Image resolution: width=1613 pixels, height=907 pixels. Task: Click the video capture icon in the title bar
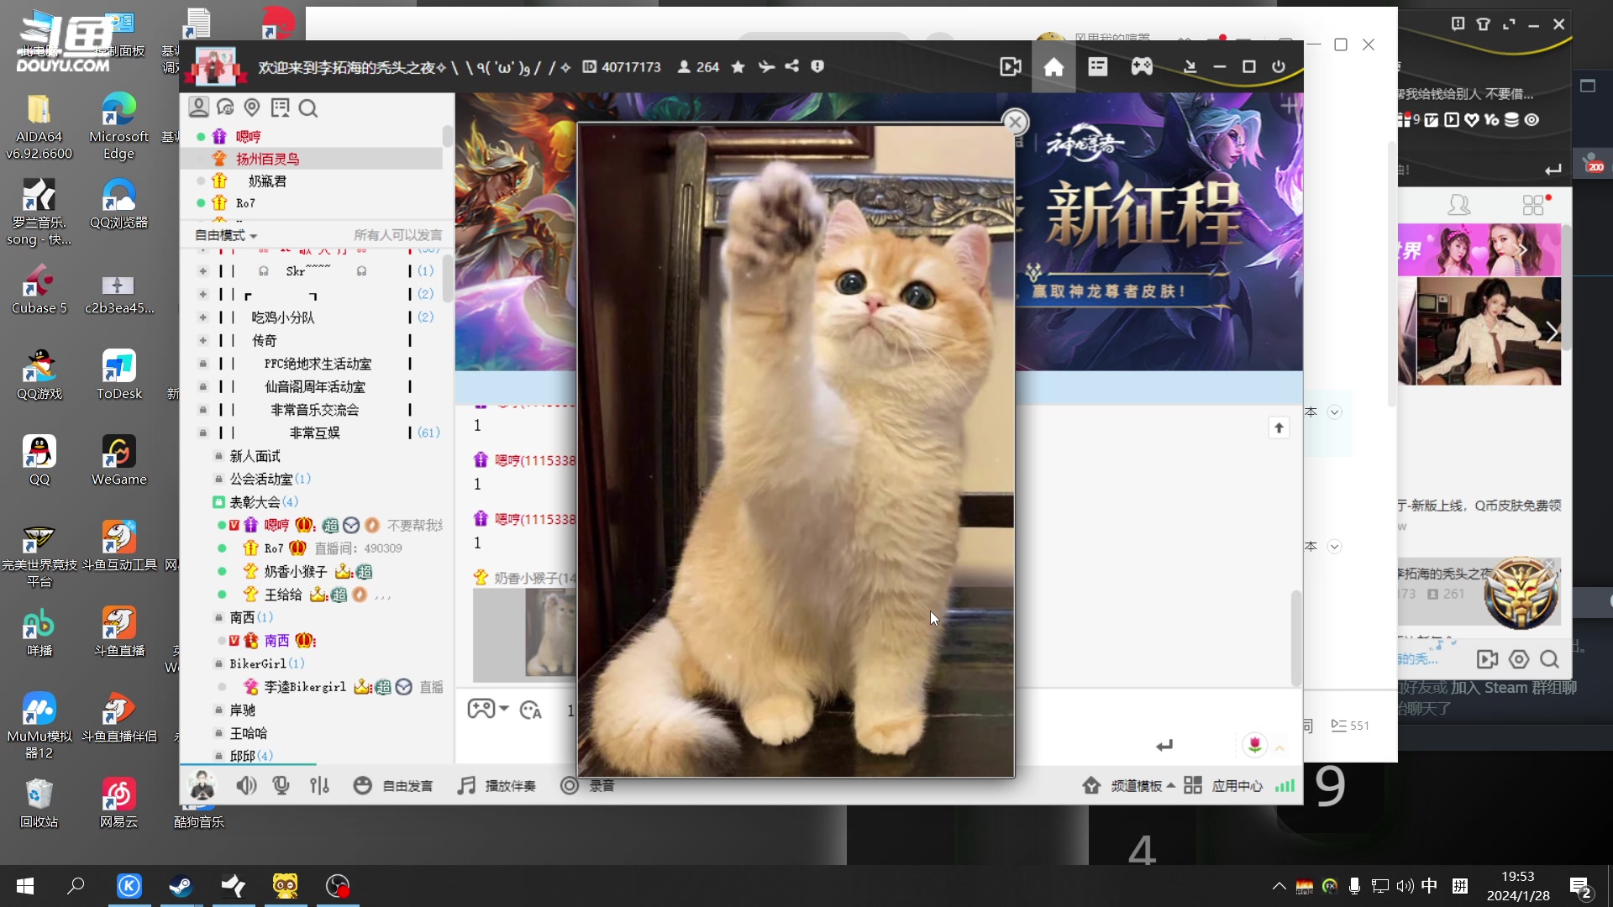click(1010, 66)
